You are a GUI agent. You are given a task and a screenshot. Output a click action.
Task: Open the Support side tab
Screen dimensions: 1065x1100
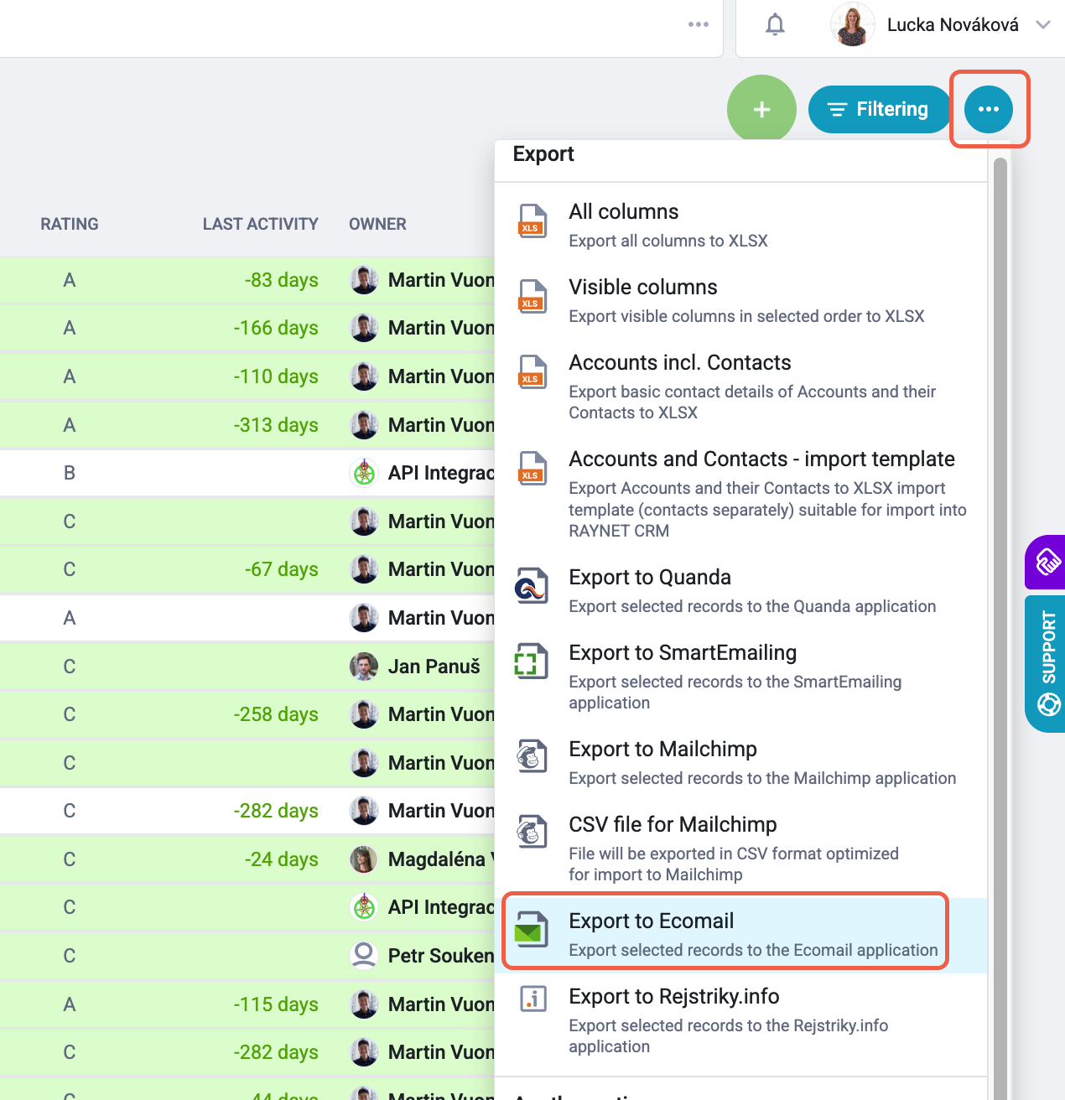point(1046,664)
